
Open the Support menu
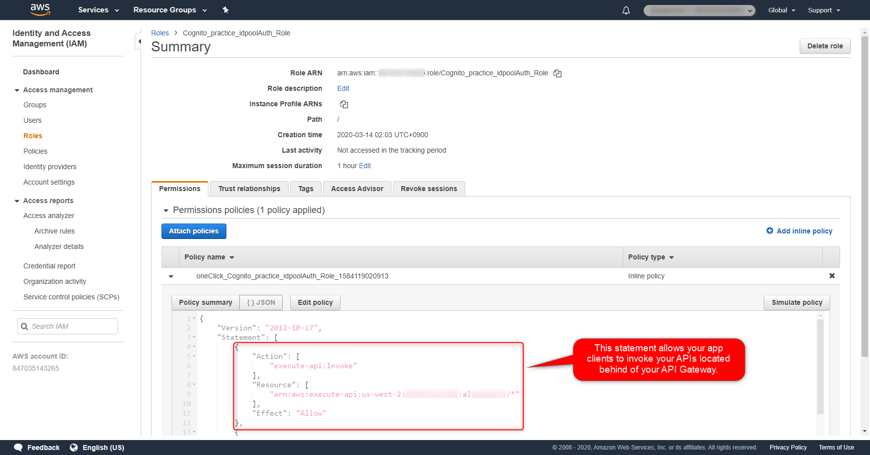pos(824,10)
